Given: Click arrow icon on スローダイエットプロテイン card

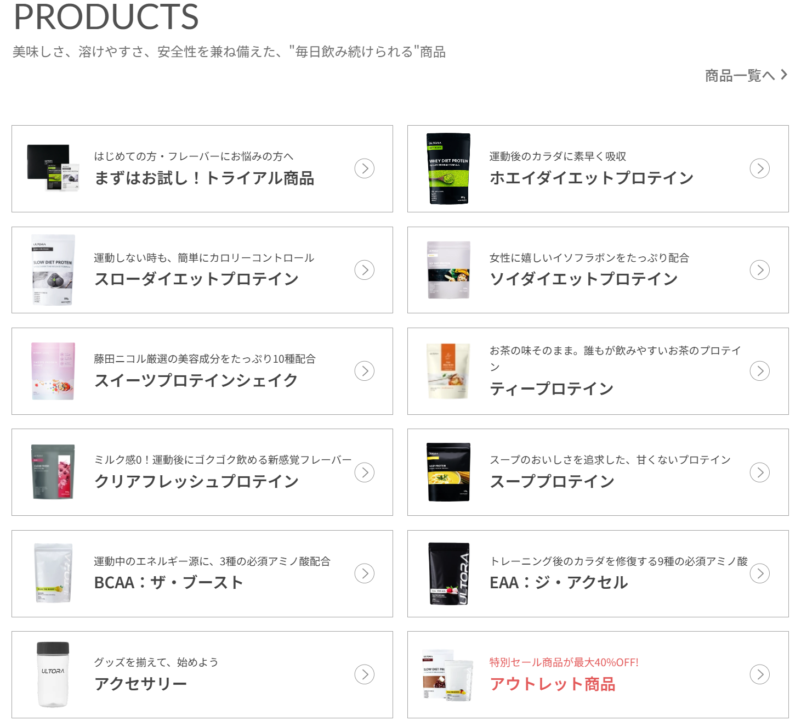Looking at the screenshot, I should (x=365, y=270).
